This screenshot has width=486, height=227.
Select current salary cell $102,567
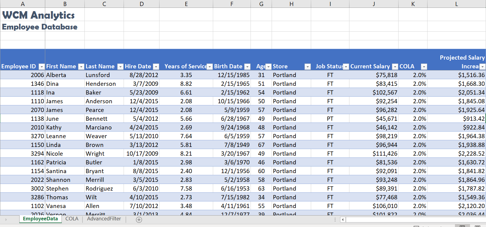click(374, 92)
